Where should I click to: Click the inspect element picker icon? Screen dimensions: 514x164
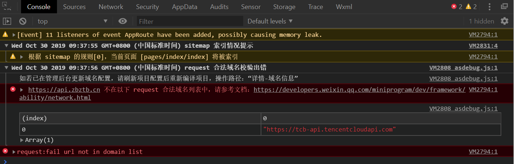coord(7,7)
